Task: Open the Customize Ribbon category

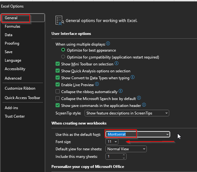Action: pyautogui.click(x=20, y=88)
